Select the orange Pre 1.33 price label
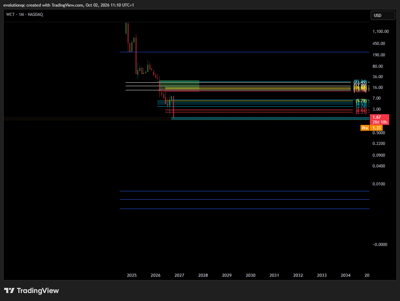Image resolution: width=400 pixels, height=301 pixels. 372,128
